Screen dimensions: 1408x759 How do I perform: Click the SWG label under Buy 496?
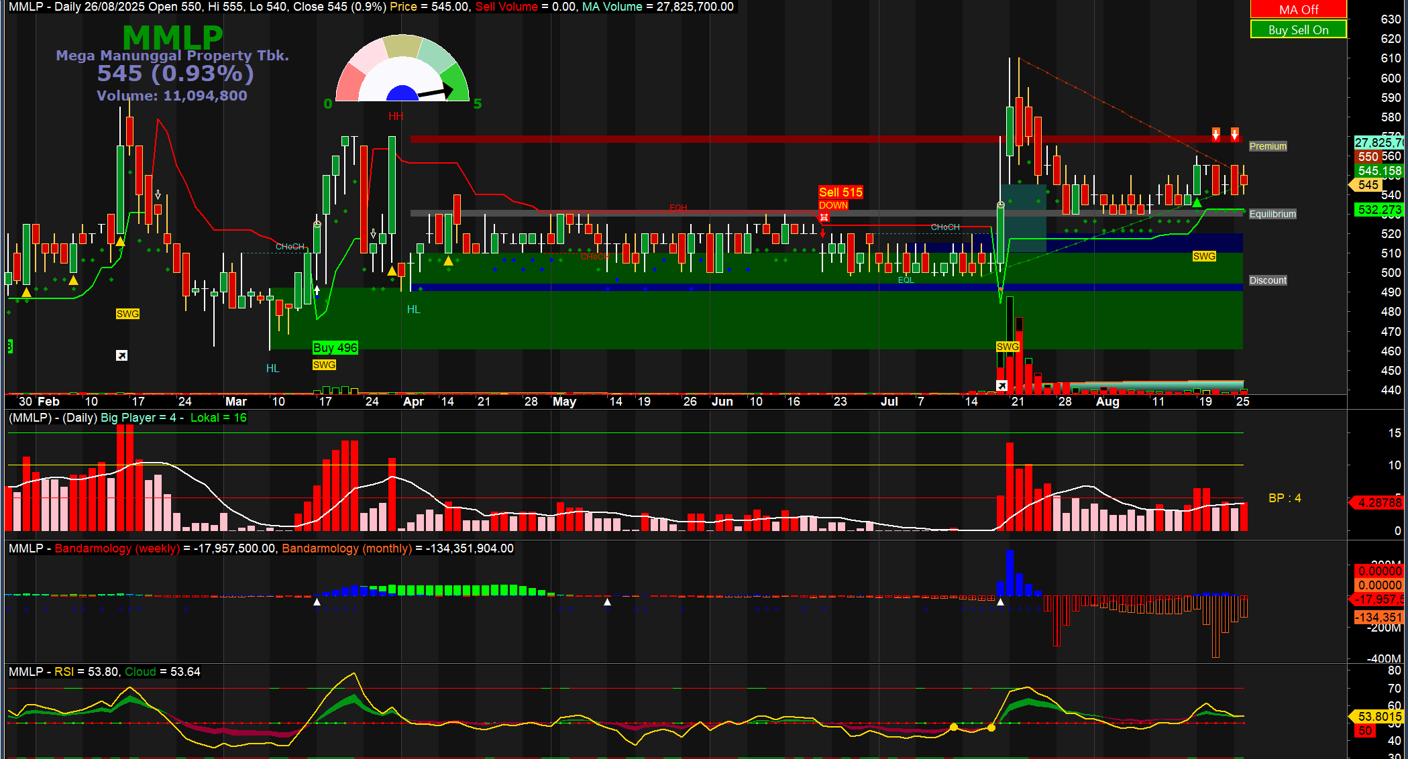click(324, 365)
